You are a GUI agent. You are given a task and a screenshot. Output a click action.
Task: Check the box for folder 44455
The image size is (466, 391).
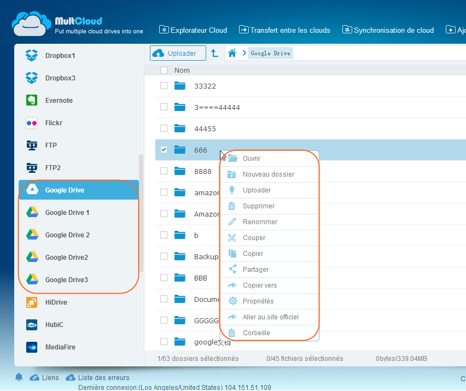[164, 129]
